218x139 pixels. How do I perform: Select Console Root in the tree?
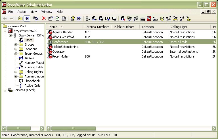[17, 26]
